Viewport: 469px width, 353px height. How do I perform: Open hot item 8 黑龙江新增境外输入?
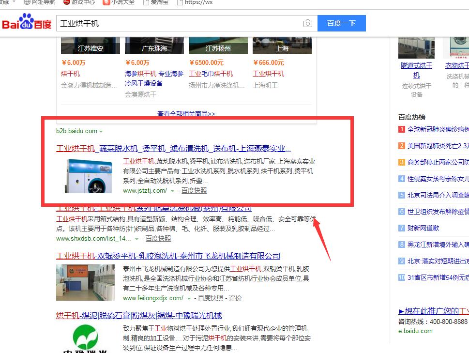tap(438, 245)
